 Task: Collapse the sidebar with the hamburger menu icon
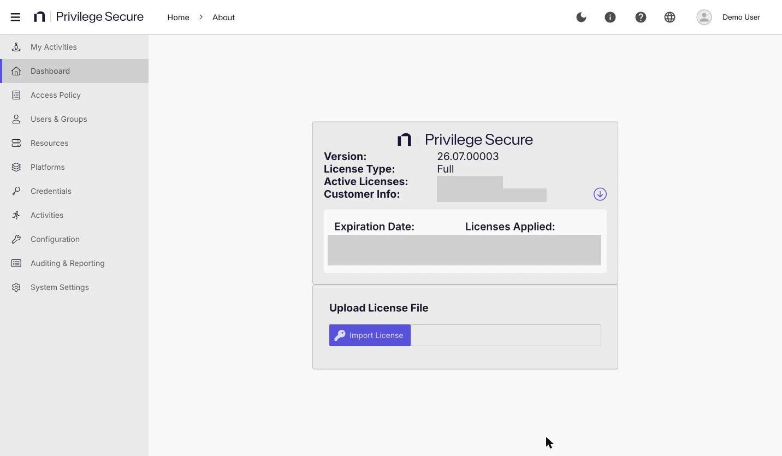pyautogui.click(x=15, y=17)
